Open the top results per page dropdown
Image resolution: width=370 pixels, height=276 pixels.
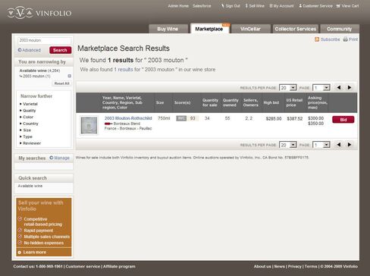[288, 88]
